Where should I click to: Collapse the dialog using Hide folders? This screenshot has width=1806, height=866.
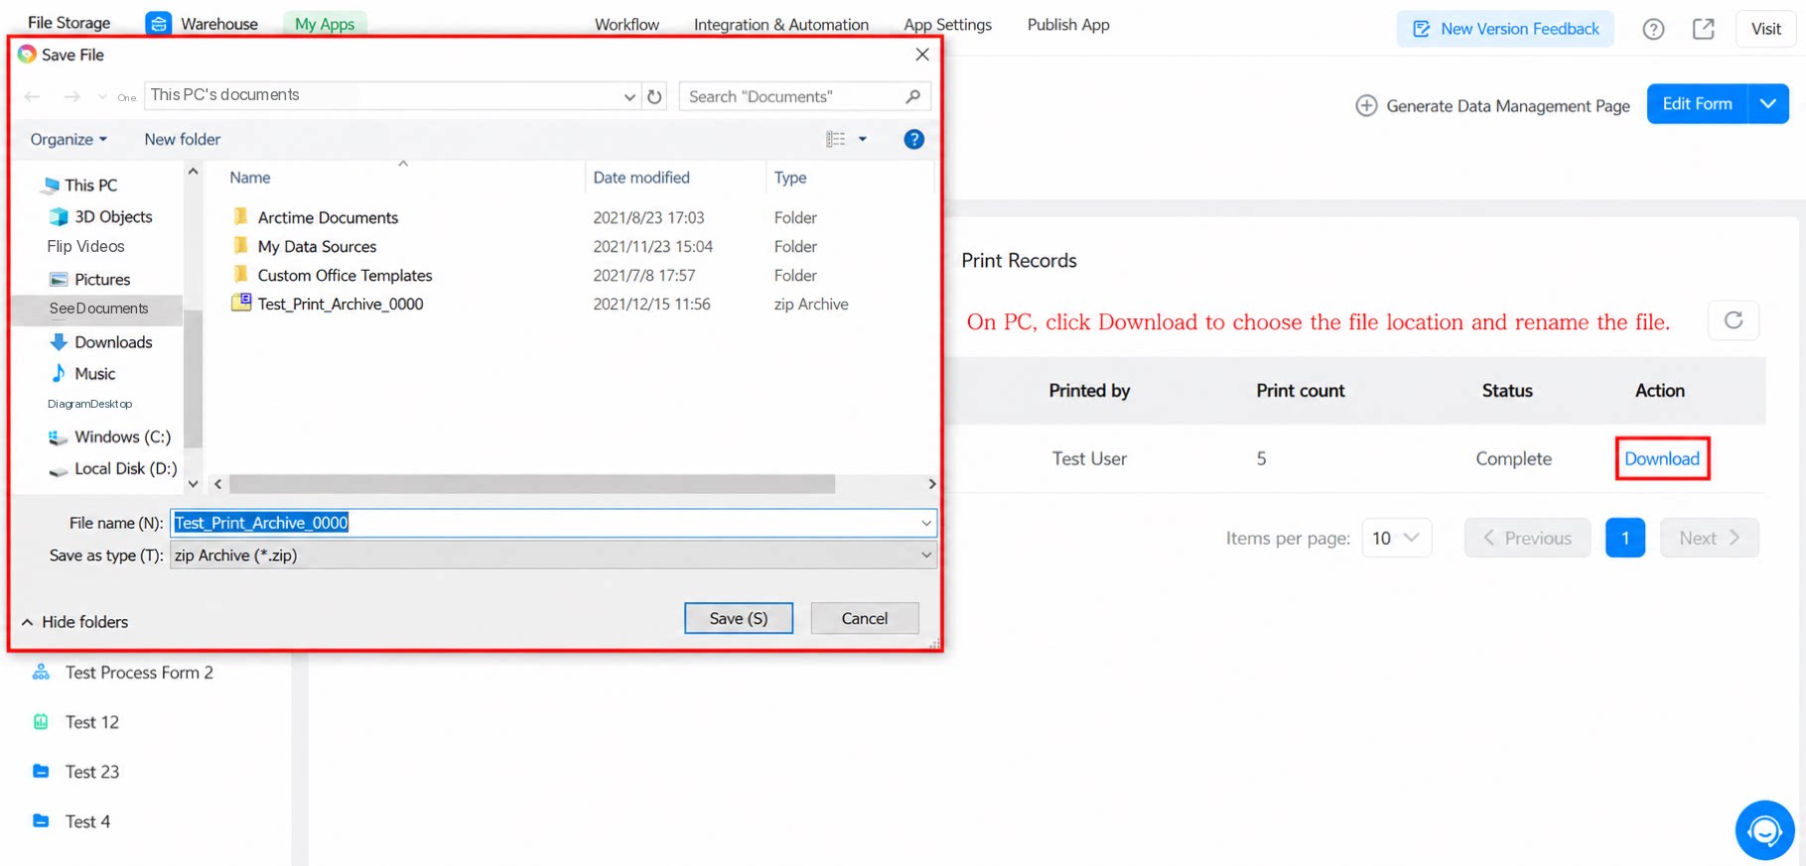pos(74,622)
